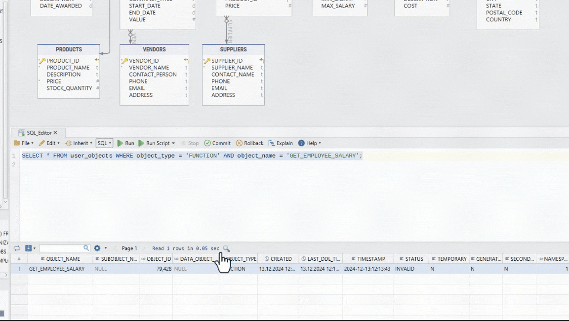Click the GENERAT... column header

coord(486,259)
